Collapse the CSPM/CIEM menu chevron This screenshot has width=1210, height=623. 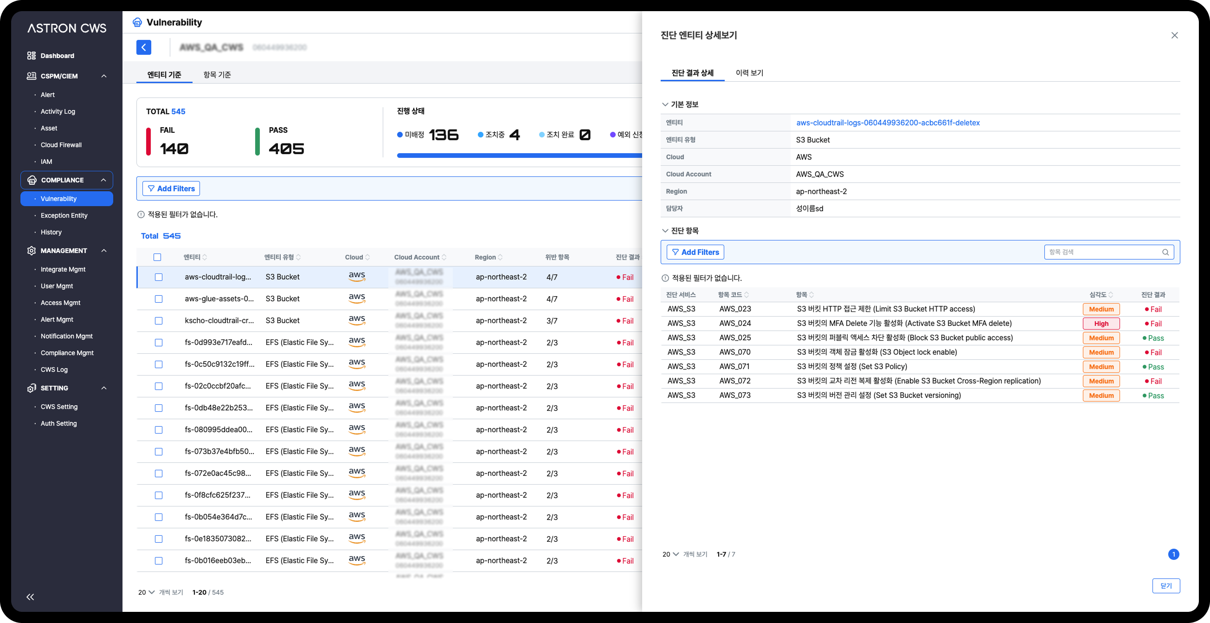click(104, 76)
